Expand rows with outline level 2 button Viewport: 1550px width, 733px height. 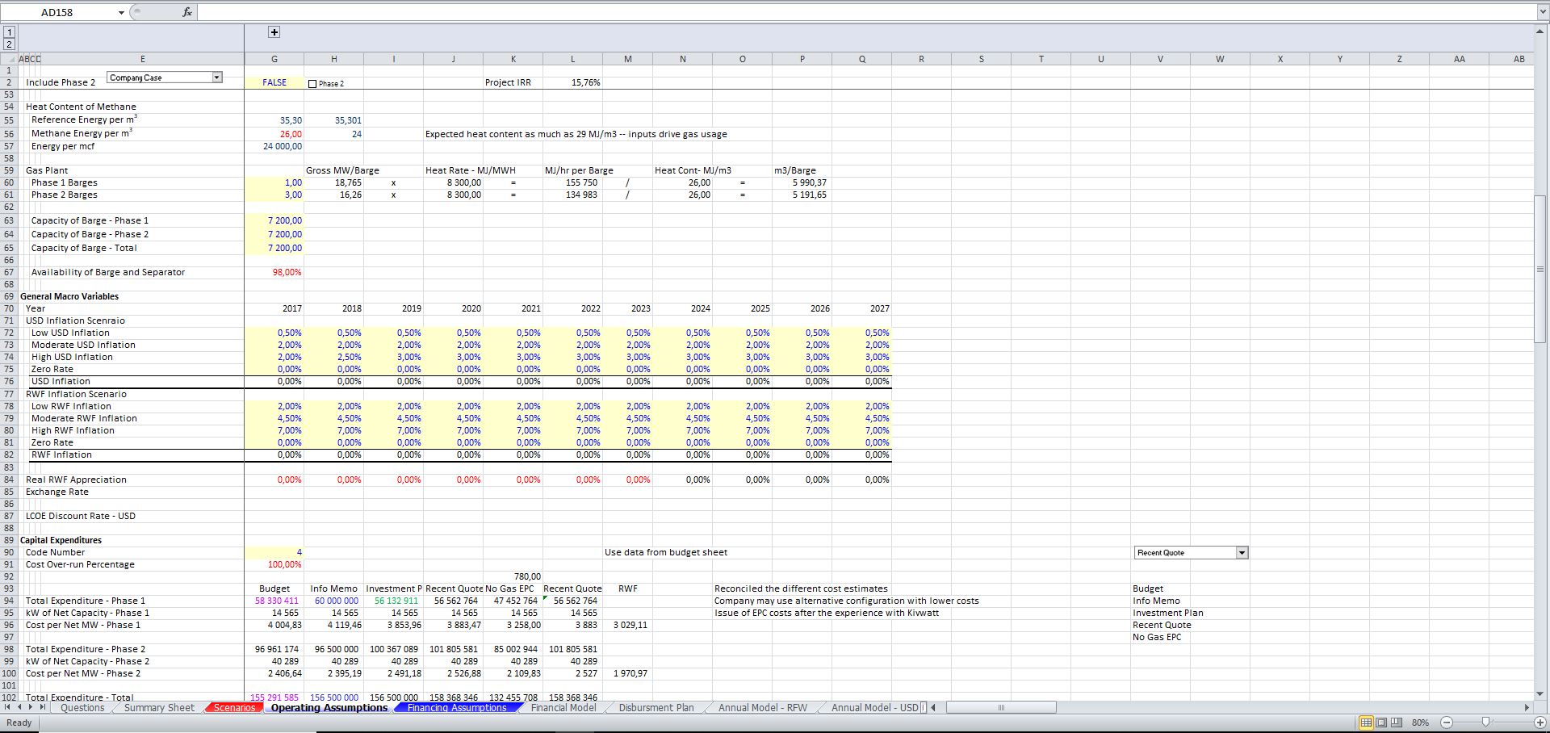coord(9,45)
